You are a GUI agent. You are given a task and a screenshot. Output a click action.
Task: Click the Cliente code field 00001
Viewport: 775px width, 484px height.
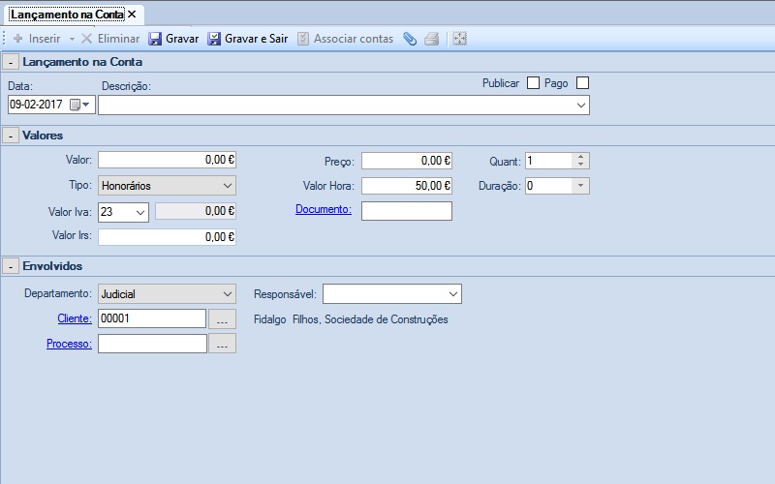(x=152, y=318)
